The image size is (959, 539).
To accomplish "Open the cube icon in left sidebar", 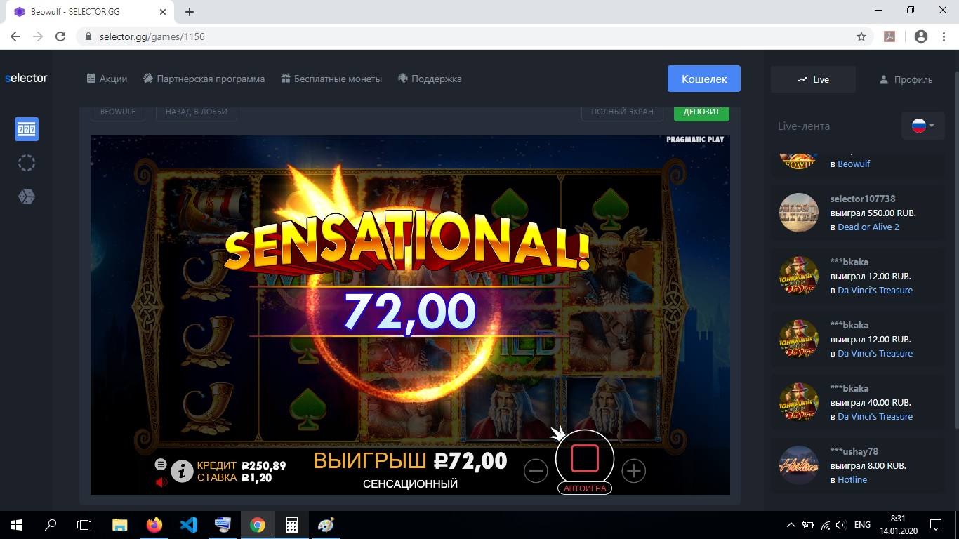I will tap(27, 197).
